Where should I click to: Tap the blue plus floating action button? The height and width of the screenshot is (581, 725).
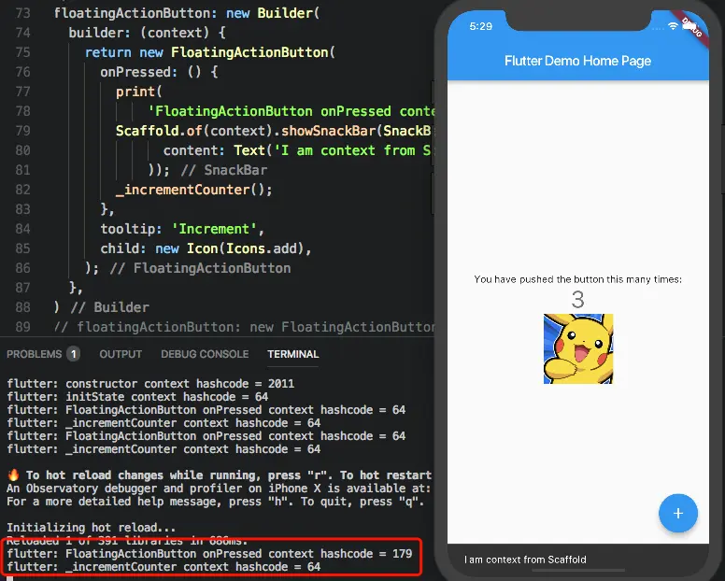point(678,513)
